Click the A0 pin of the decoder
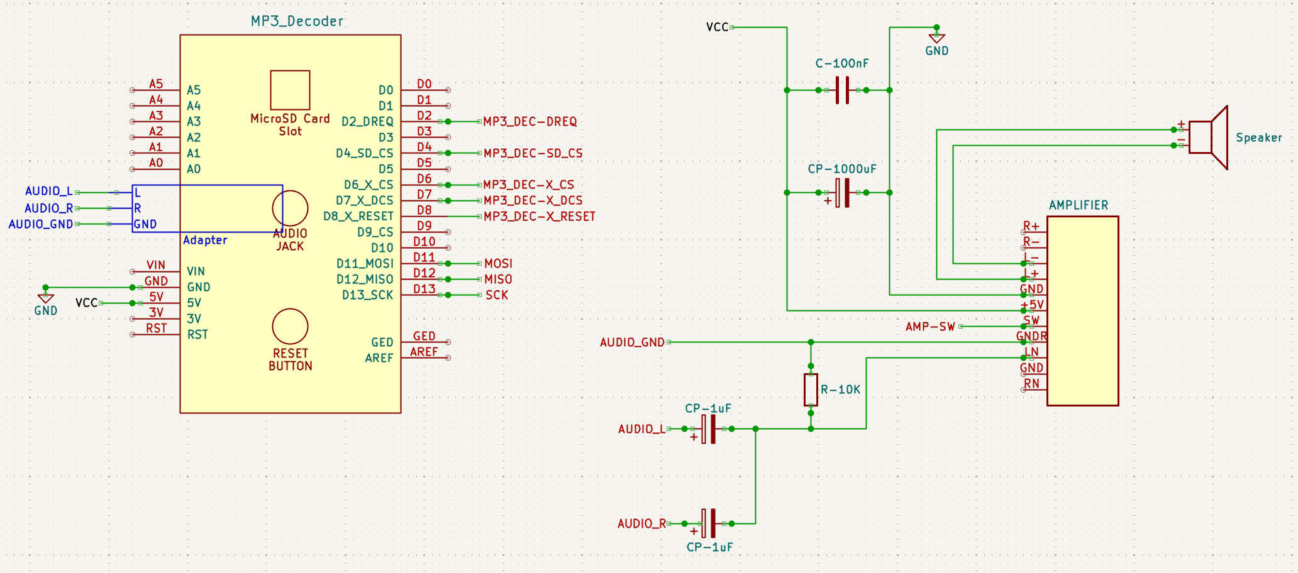 click(x=155, y=168)
